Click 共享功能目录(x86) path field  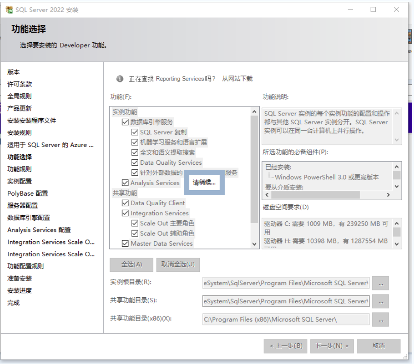point(286,319)
